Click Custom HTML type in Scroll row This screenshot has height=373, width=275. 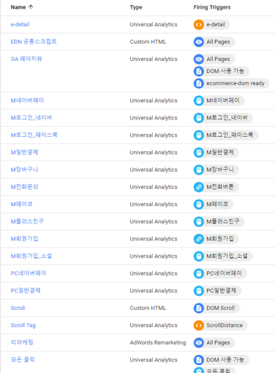coord(148,308)
